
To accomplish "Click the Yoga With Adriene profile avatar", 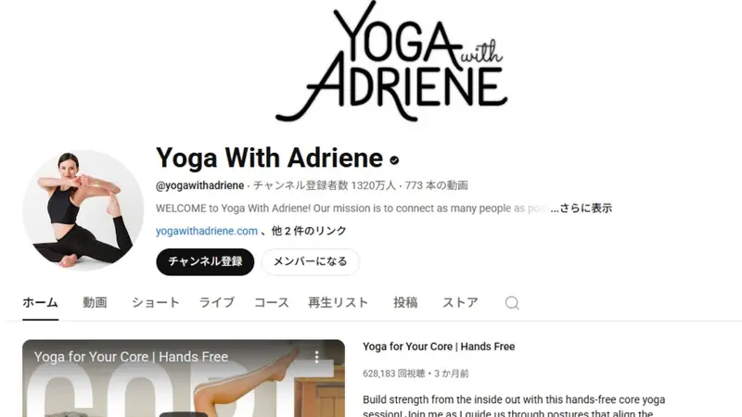I will (83, 211).
